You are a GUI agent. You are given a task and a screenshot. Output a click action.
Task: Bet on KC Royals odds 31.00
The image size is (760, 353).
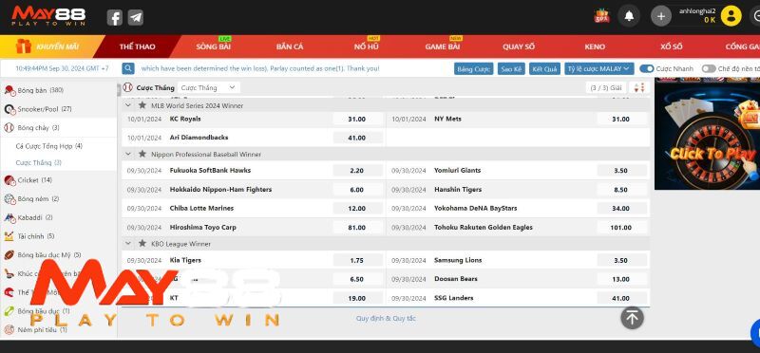pos(357,120)
